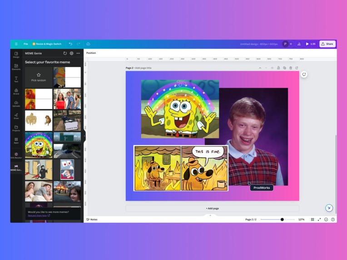Open the Apps sidebar tab
This screenshot has width=347, height=260.
(x=16, y=141)
